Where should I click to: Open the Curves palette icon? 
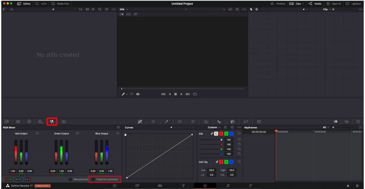[x=140, y=122]
